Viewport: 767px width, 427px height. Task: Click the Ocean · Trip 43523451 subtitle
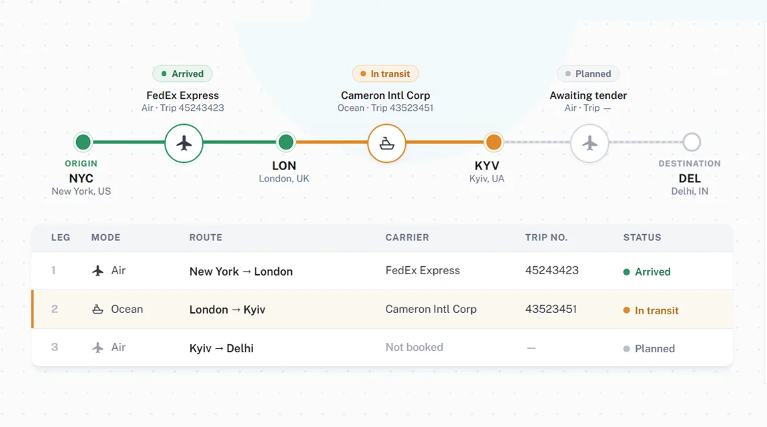385,108
